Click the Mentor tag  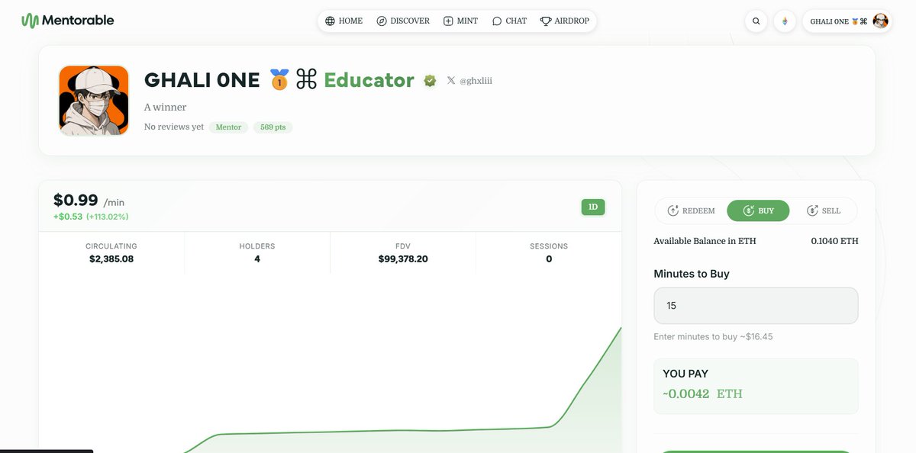point(228,127)
